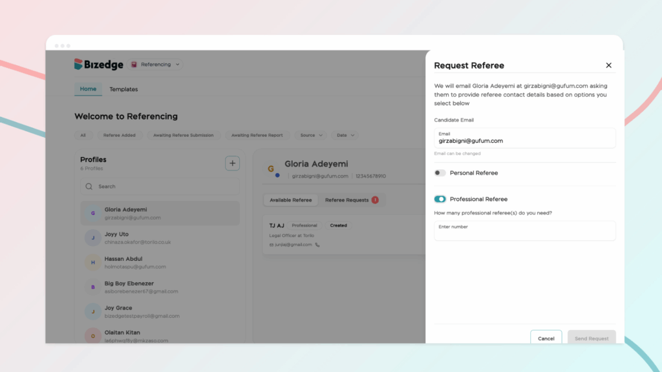
Task: Toggle the Personal Referee switch
Action: click(x=440, y=173)
